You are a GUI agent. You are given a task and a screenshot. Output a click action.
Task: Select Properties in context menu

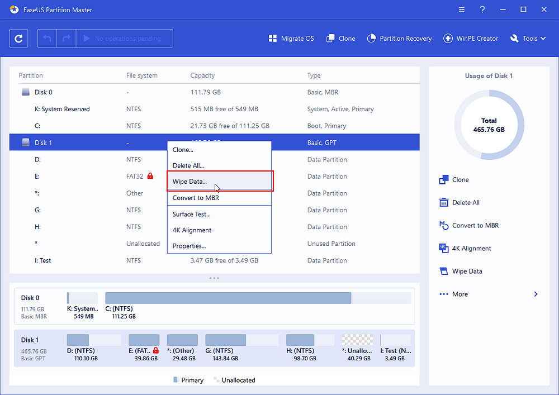pyautogui.click(x=189, y=246)
